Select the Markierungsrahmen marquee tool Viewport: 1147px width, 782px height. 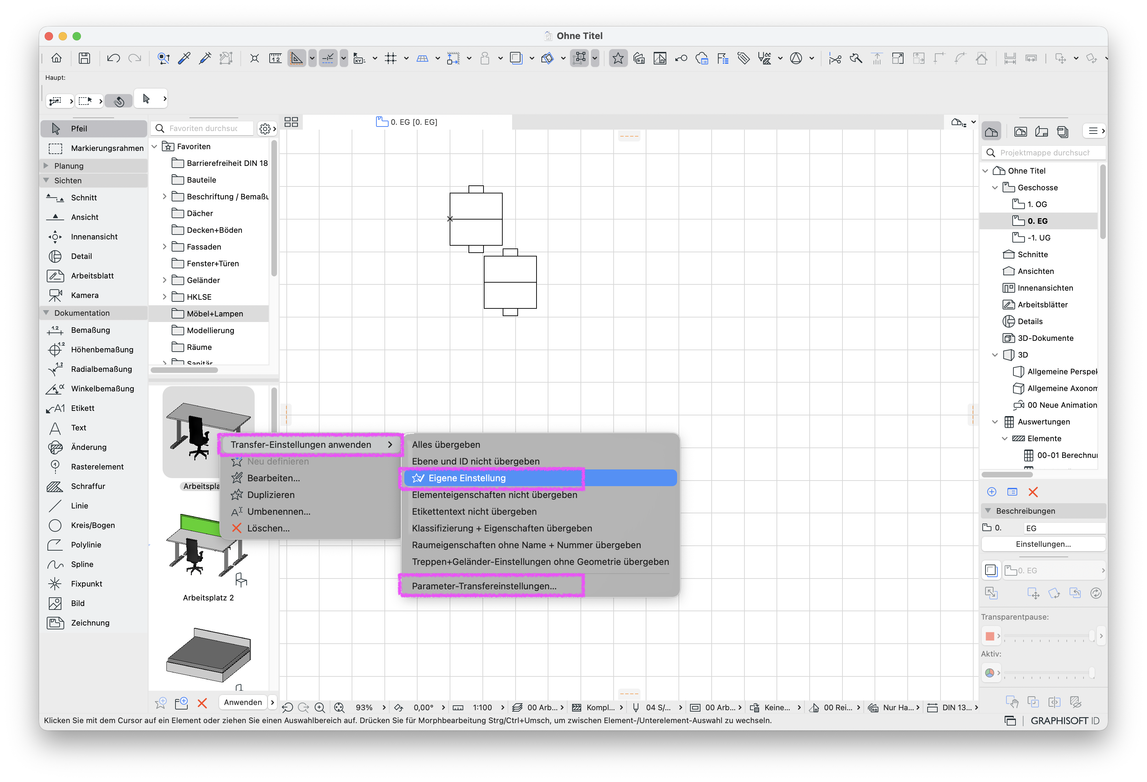[x=94, y=148]
